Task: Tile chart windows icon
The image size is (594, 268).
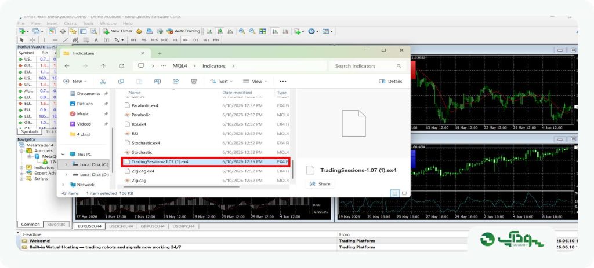Action: (x=263, y=31)
